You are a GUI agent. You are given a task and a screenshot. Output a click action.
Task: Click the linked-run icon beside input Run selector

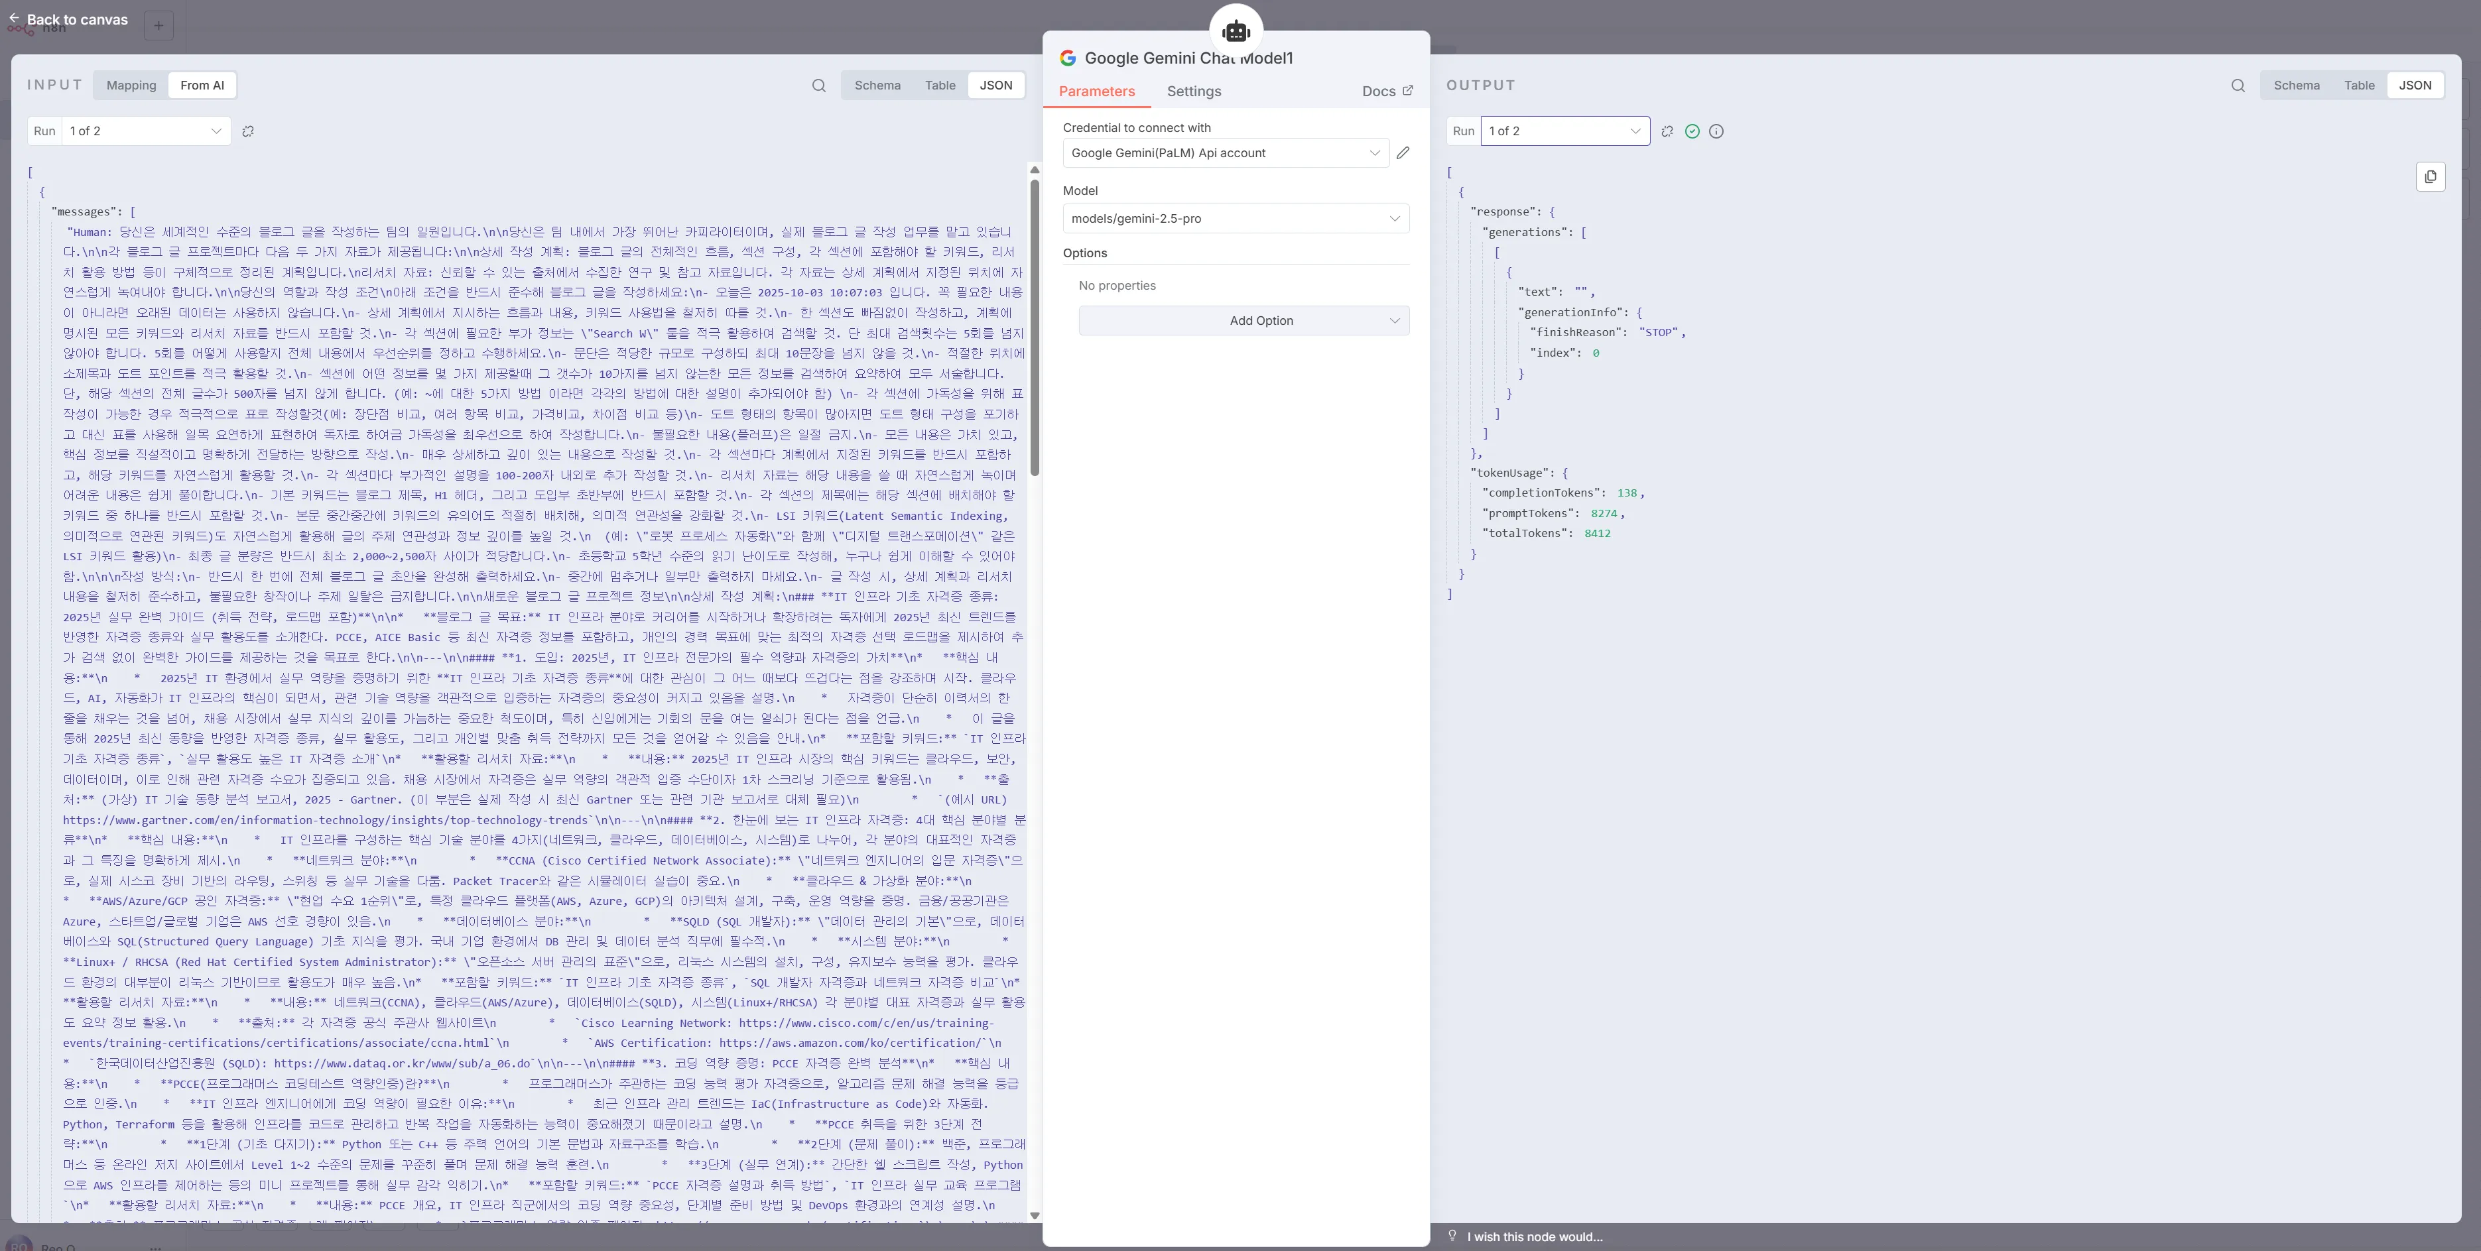point(247,132)
